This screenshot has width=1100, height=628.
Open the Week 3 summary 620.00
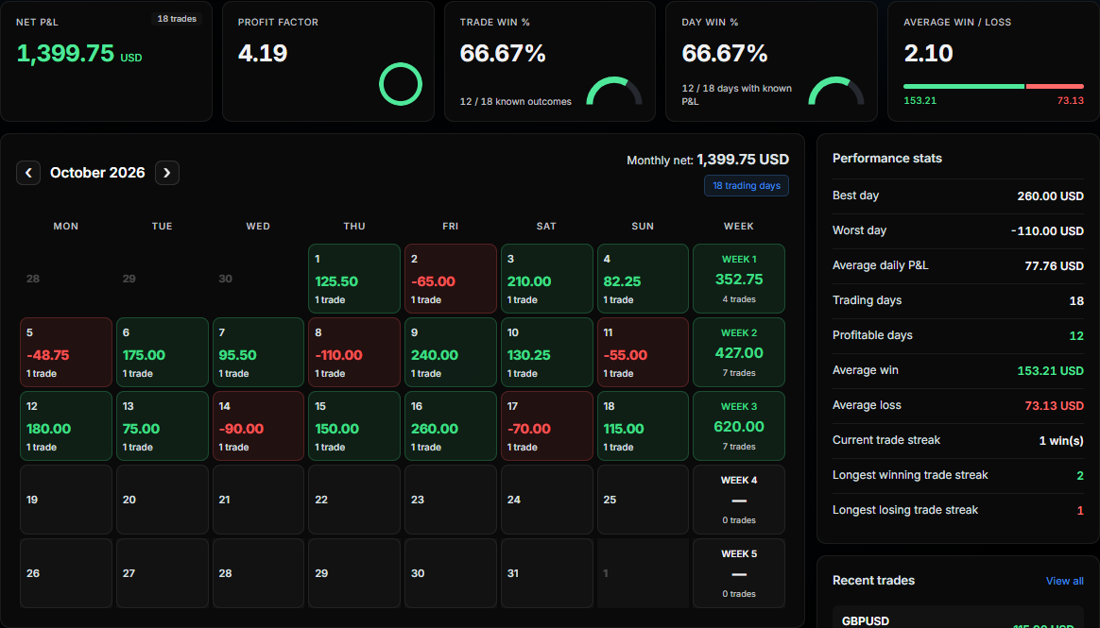coord(739,426)
